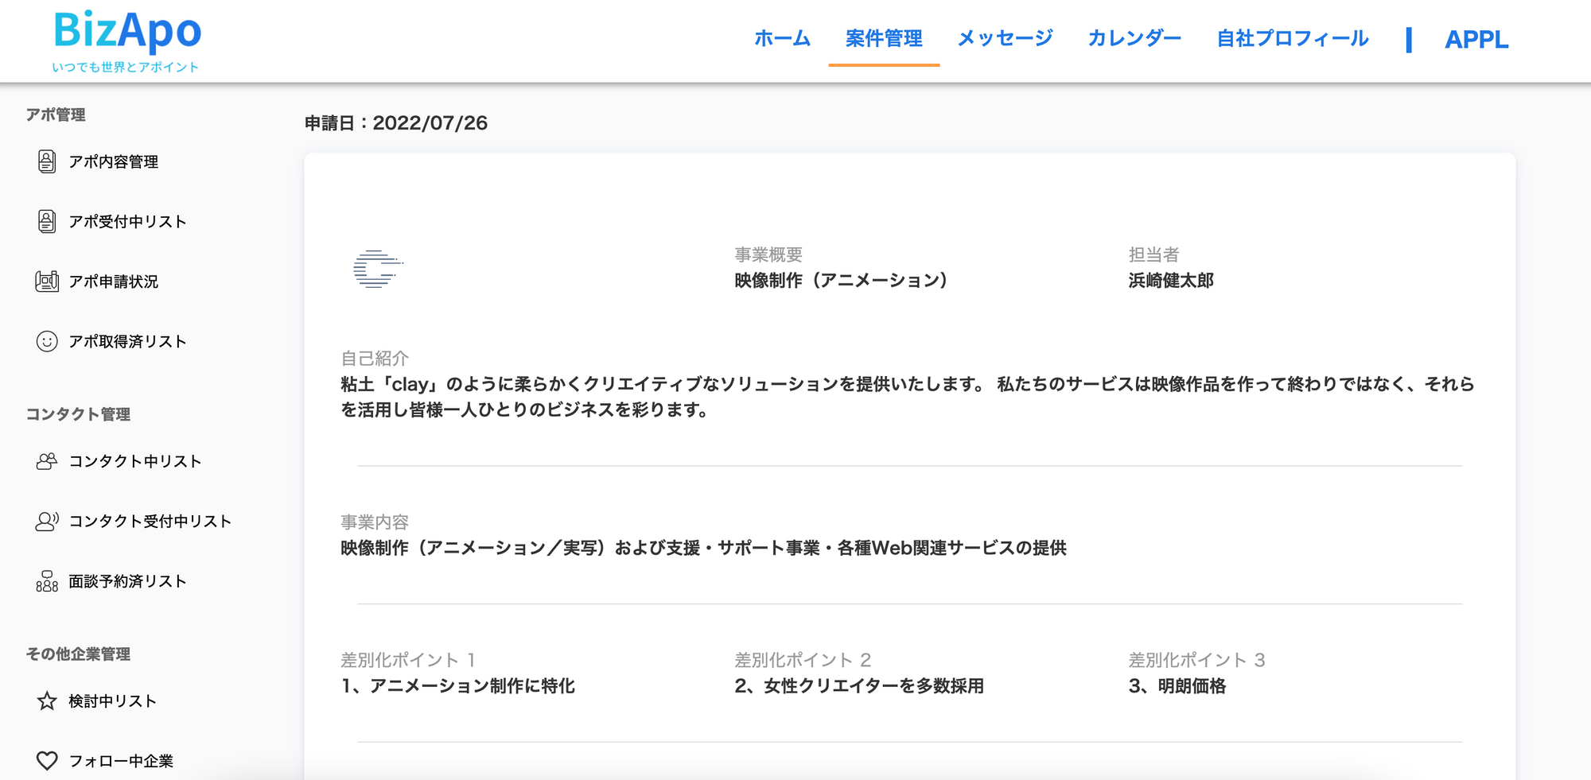1591x780 pixels.
Task: Click the 事業内容 description line
Action: pyautogui.click(x=703, y=548)
